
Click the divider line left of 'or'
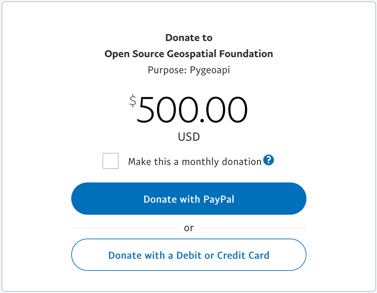[125, 227]
